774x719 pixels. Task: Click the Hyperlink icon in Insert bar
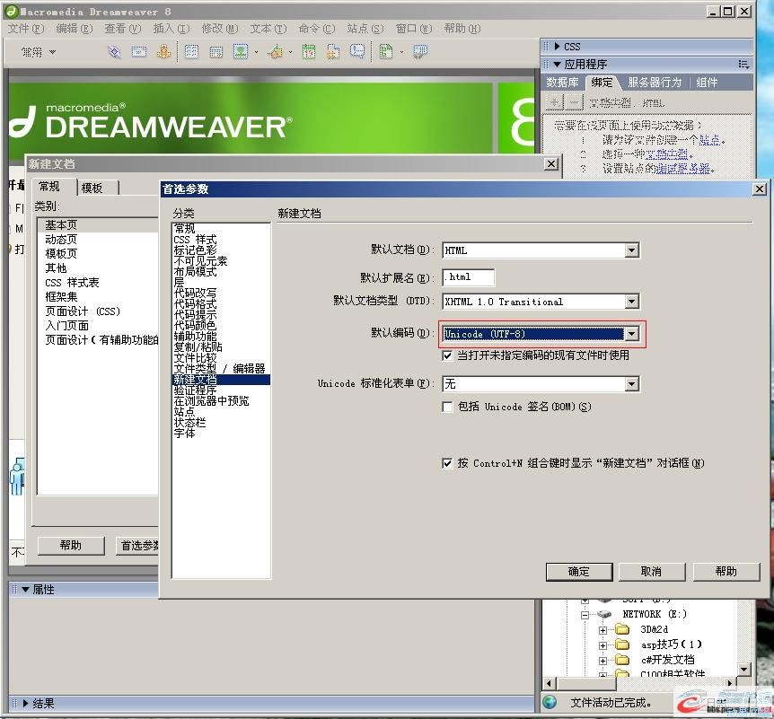114,52
